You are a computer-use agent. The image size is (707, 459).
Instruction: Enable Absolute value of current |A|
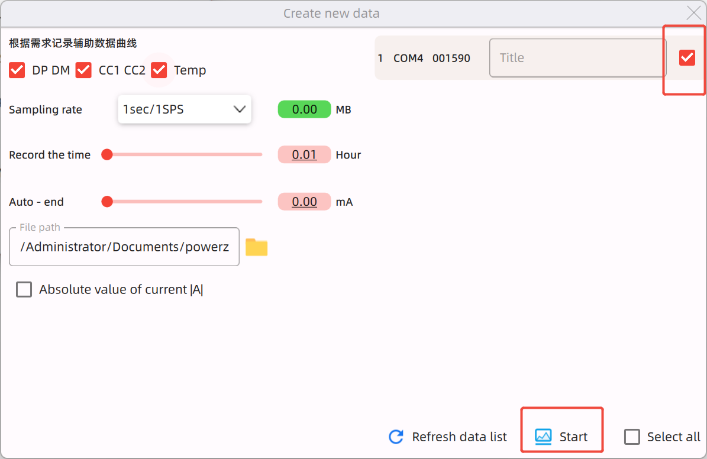(x=24, y=289)
